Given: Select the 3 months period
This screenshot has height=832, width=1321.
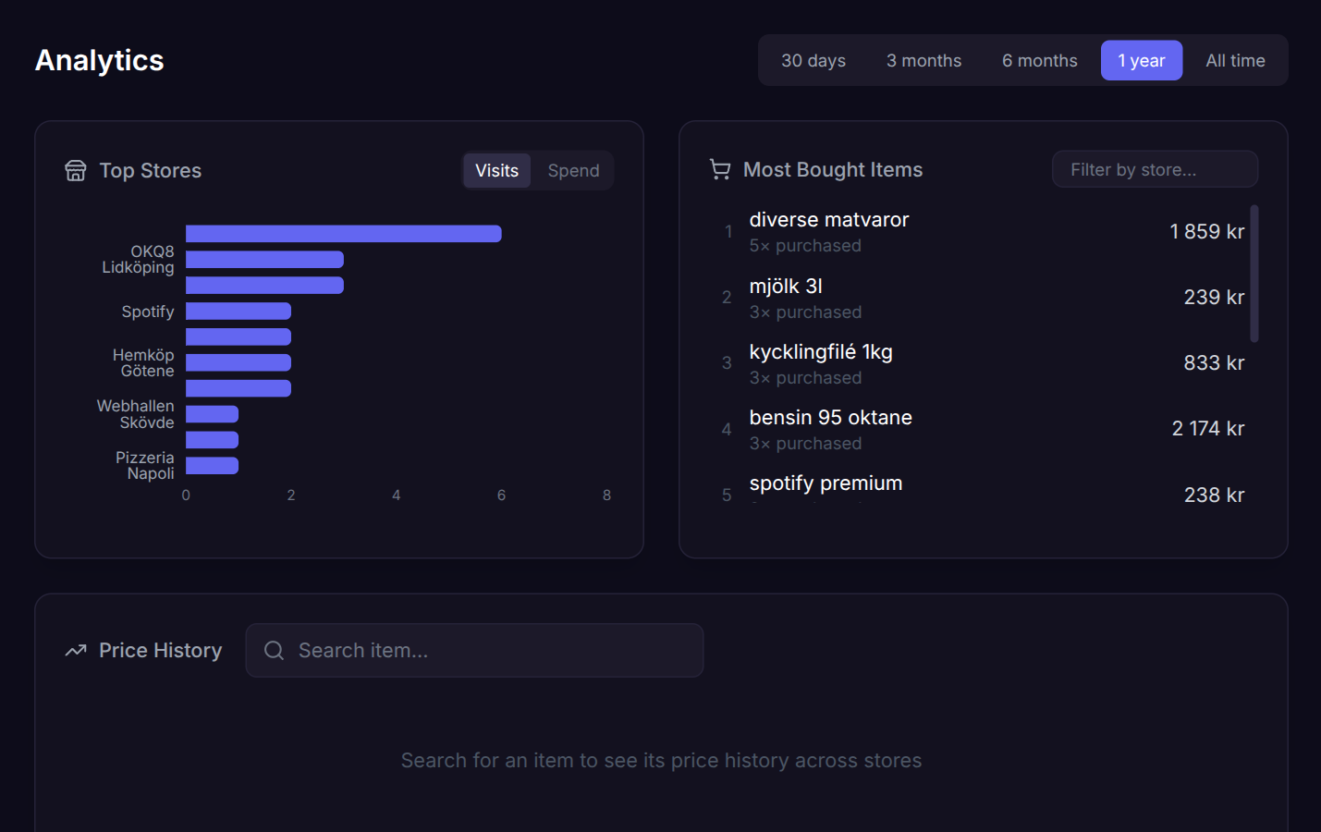Looking at the screenshot, I should 923,59.
